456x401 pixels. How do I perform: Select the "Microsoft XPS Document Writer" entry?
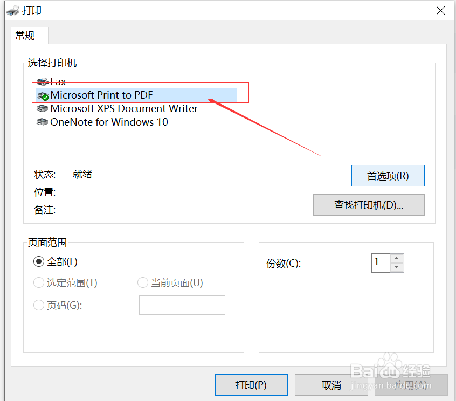[x=124, y=109]
